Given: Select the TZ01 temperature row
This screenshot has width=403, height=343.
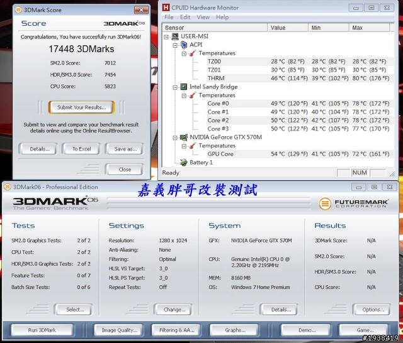Looking at the screenshot, I should pyautogui.click(x=300, y=70).
